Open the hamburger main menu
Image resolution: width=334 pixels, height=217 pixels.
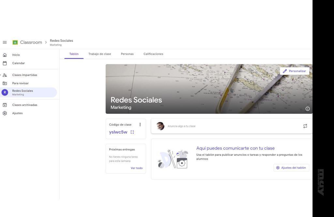tap(5, 42)
